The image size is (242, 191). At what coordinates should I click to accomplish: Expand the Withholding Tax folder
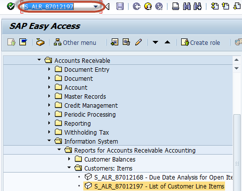pos(49,132)
